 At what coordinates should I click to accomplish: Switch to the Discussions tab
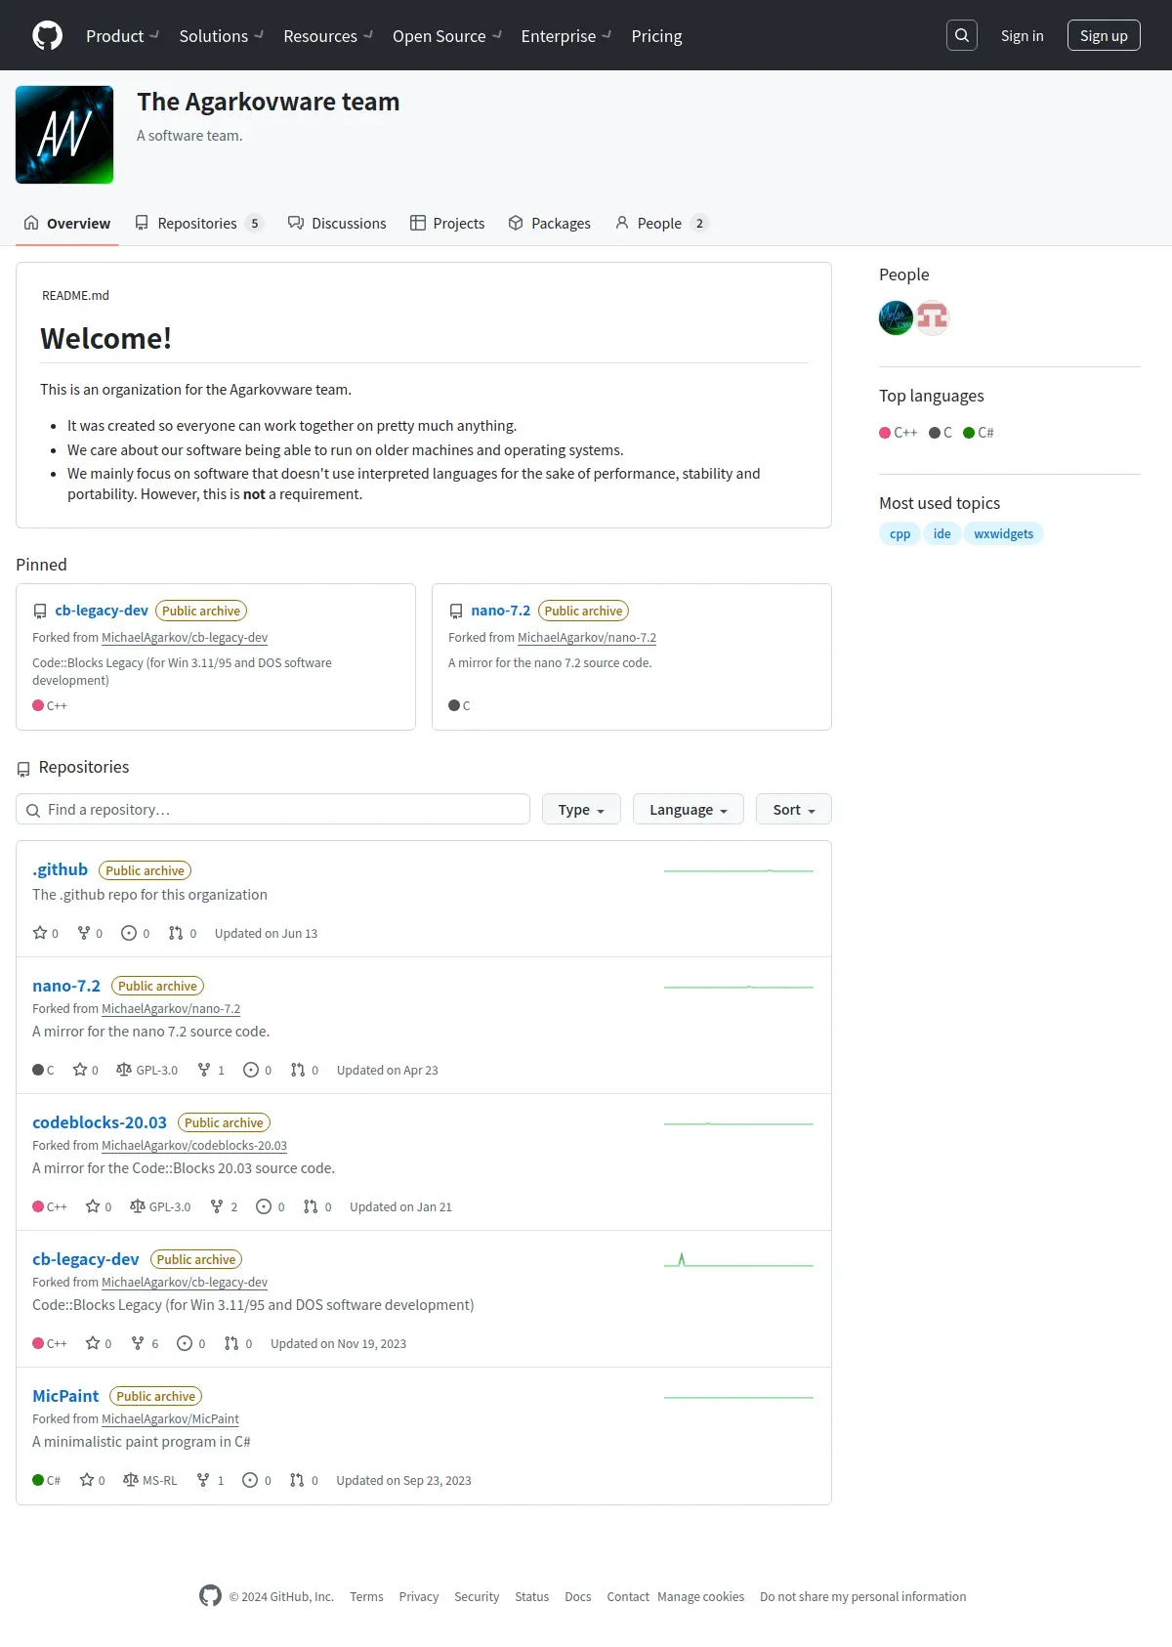337,223
